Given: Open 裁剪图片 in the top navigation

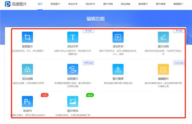Looking at the screenshot, I should click(55, 4).
